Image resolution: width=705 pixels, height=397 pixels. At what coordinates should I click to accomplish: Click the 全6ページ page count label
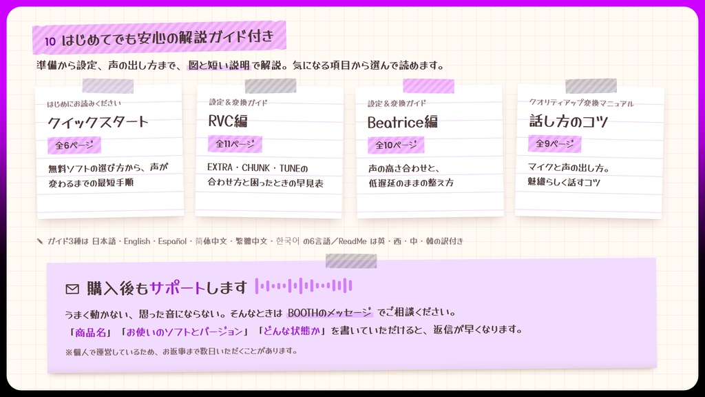[x=74, y=145]
